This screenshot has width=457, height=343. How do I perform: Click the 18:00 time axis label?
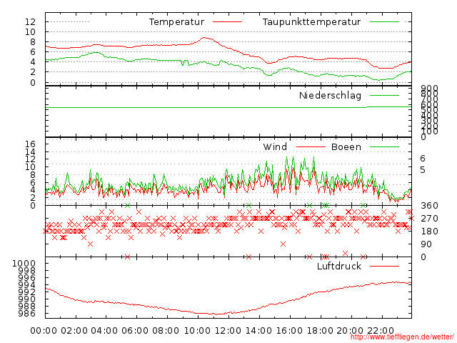pos(319,331)
